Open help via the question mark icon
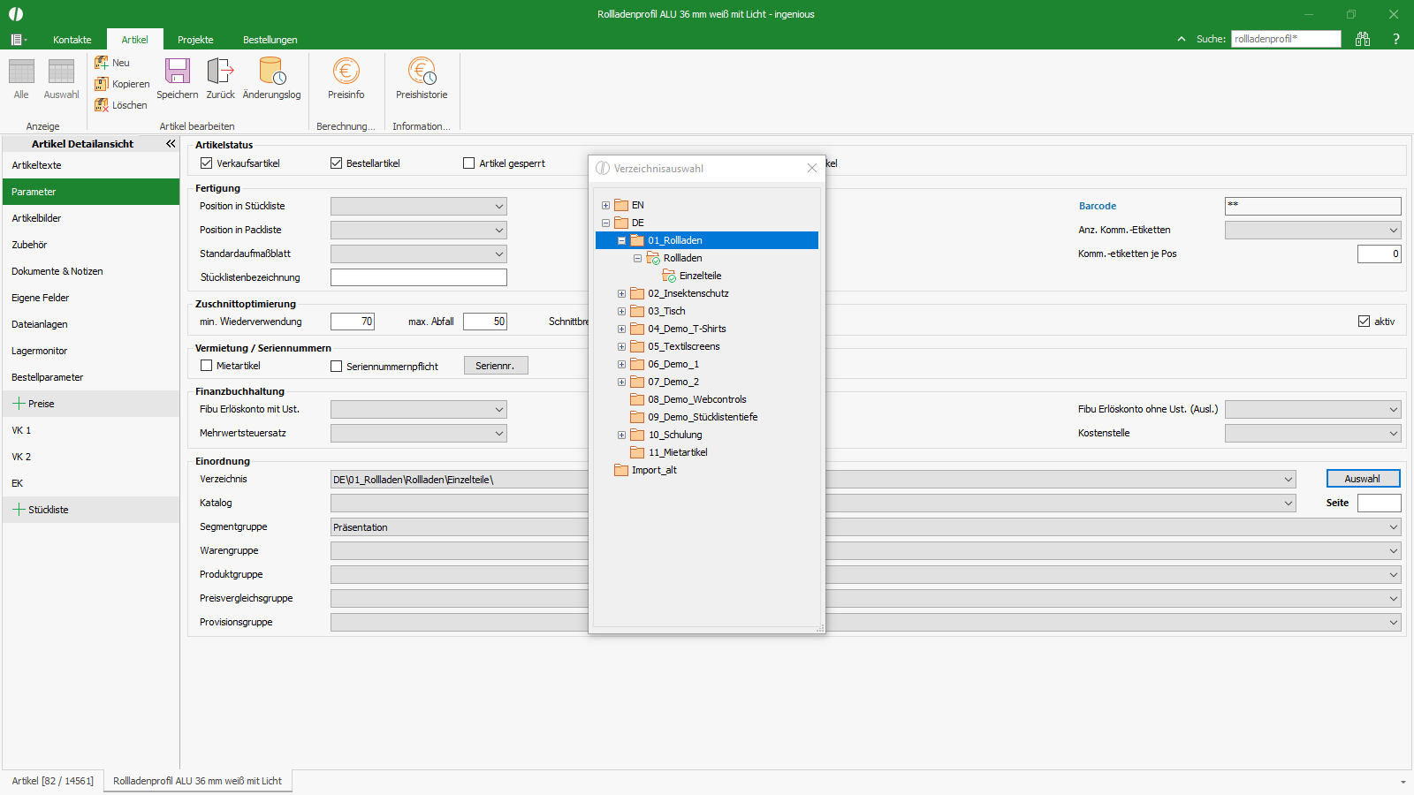The width and height of the screenshot is (1414, 795). click(x=1396, y=39)
